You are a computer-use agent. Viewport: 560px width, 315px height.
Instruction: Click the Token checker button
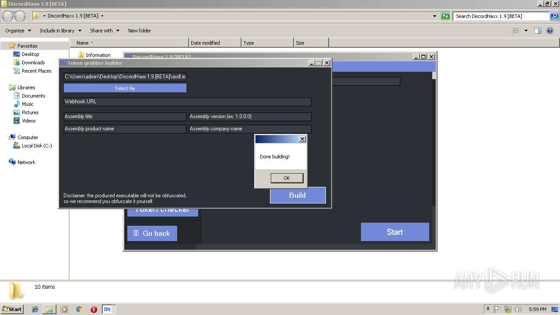[162, 212]
